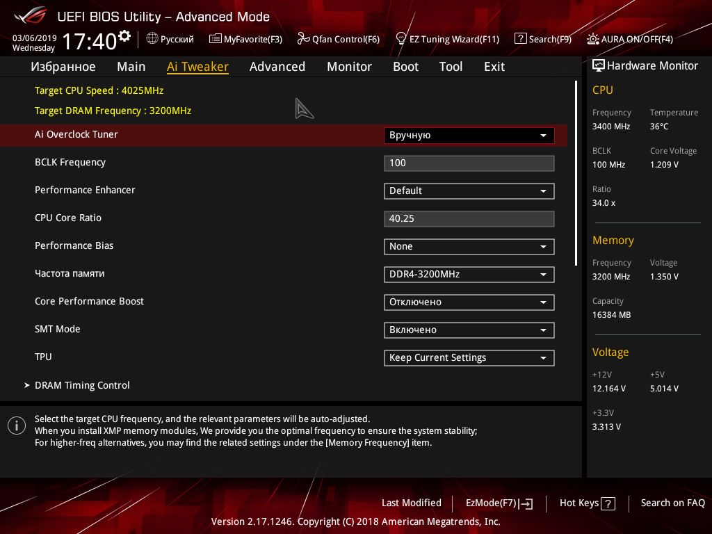Click the Hot Keys question mark box

click(608, 503)
